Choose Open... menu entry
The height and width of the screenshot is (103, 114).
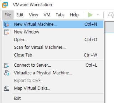[53, 40]
